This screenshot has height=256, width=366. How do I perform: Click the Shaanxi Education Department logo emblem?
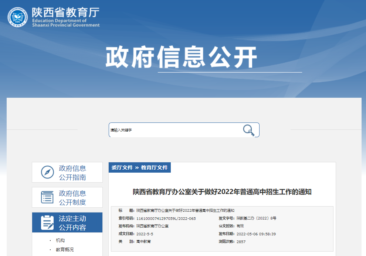coord(18,17)
